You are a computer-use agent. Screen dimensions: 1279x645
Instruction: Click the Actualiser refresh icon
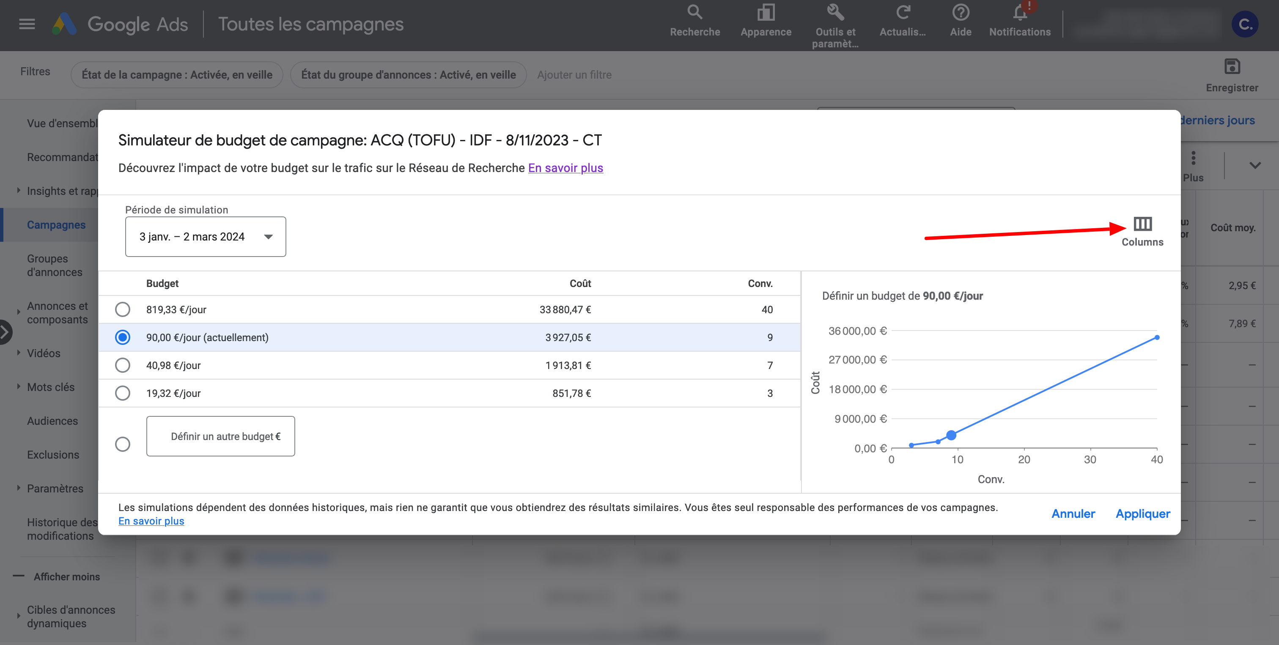pos(903,21)
